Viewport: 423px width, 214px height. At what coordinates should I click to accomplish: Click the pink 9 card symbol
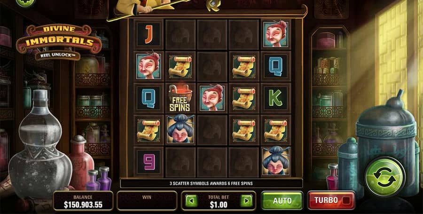tap(149, 162)
